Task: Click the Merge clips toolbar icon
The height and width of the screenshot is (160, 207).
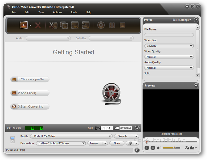Action: [x=64, y=25]
